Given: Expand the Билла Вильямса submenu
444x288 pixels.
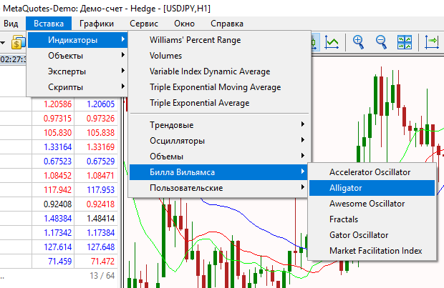Looking at the screenshot, I should click(x=218, y=172).
